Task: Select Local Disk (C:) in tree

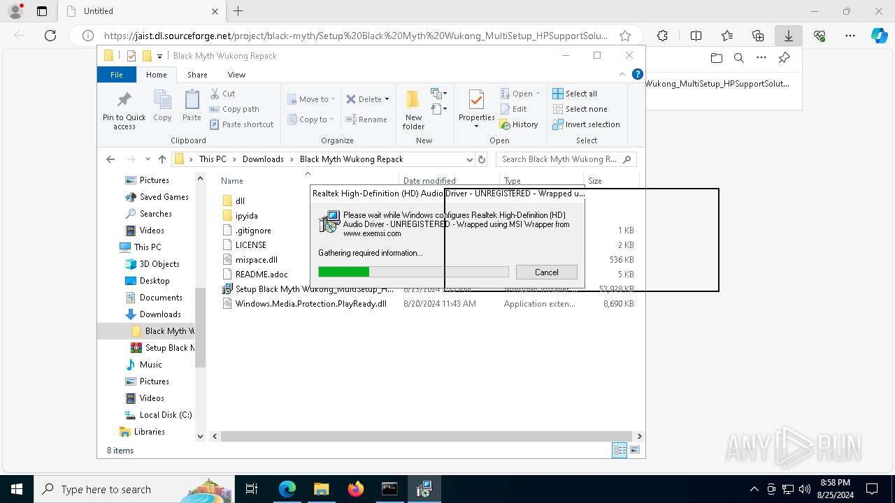Action: pos(159,415)
